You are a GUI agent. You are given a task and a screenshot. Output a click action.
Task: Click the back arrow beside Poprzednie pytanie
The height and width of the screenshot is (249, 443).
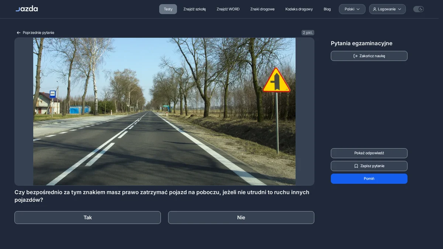pos(18,33)
